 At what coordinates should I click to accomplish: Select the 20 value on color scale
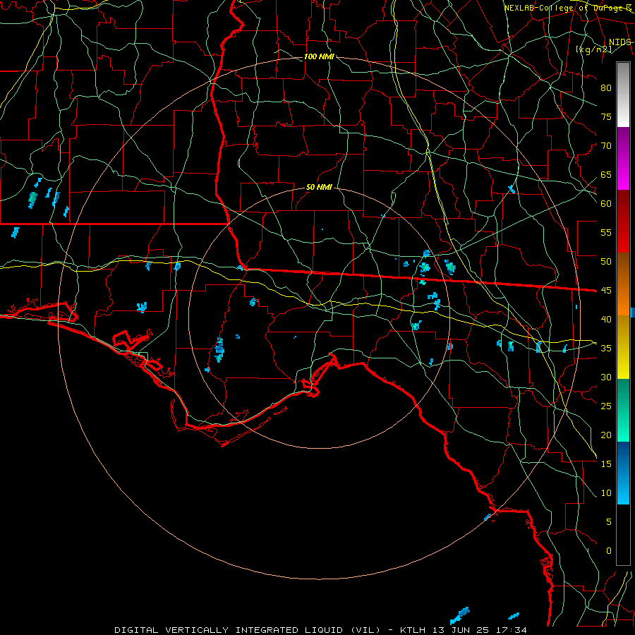click(x=606, y=435)
